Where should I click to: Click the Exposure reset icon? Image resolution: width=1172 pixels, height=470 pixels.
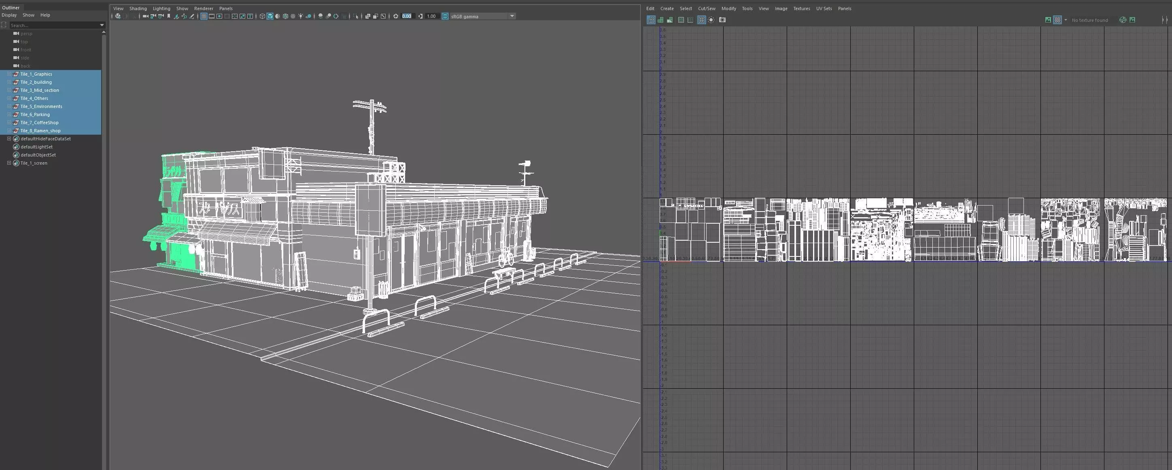(x=396, y=16)
